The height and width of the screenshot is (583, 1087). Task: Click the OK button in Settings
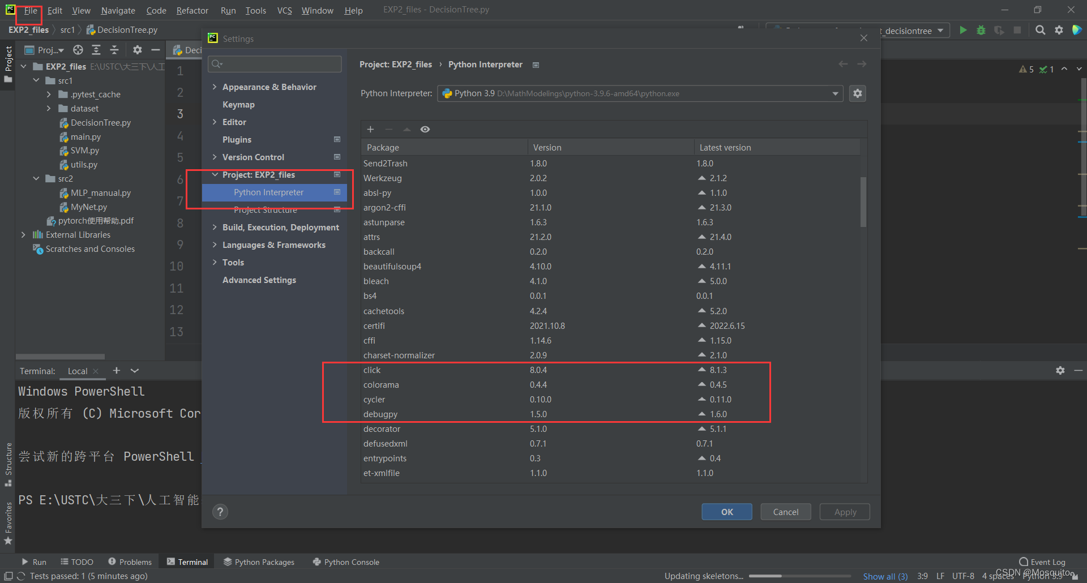pos(727,512)
